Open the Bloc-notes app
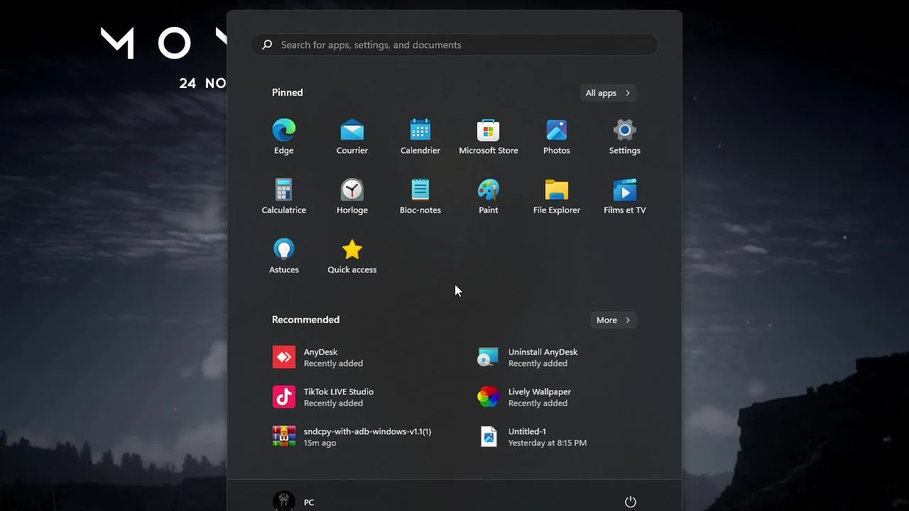 [420, 190]
